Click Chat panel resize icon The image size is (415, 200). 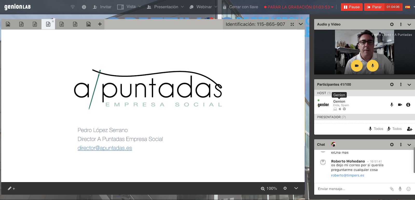(401, 145)
